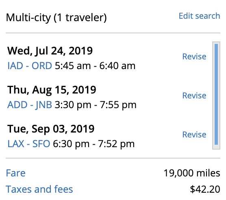Open the IAD - ORD route link
The image size is (226, 200).
(30, 66)
